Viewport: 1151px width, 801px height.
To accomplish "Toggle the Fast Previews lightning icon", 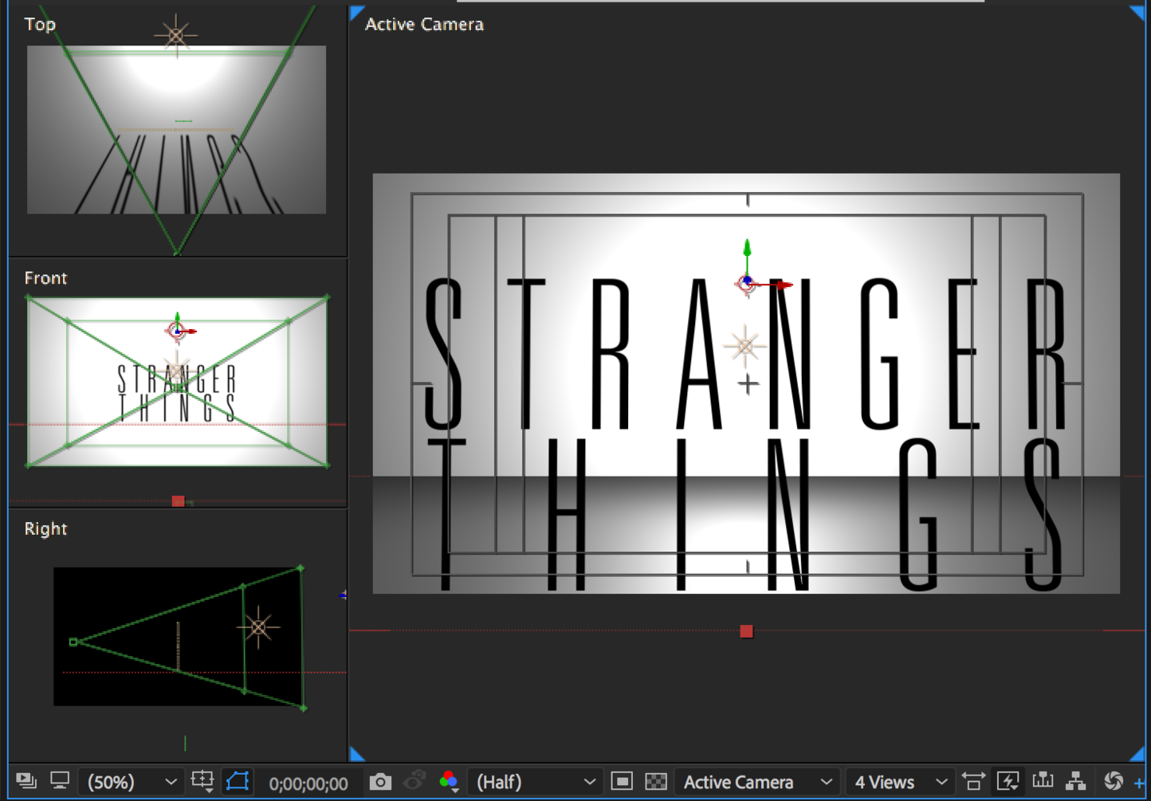I will point(1008,781).
